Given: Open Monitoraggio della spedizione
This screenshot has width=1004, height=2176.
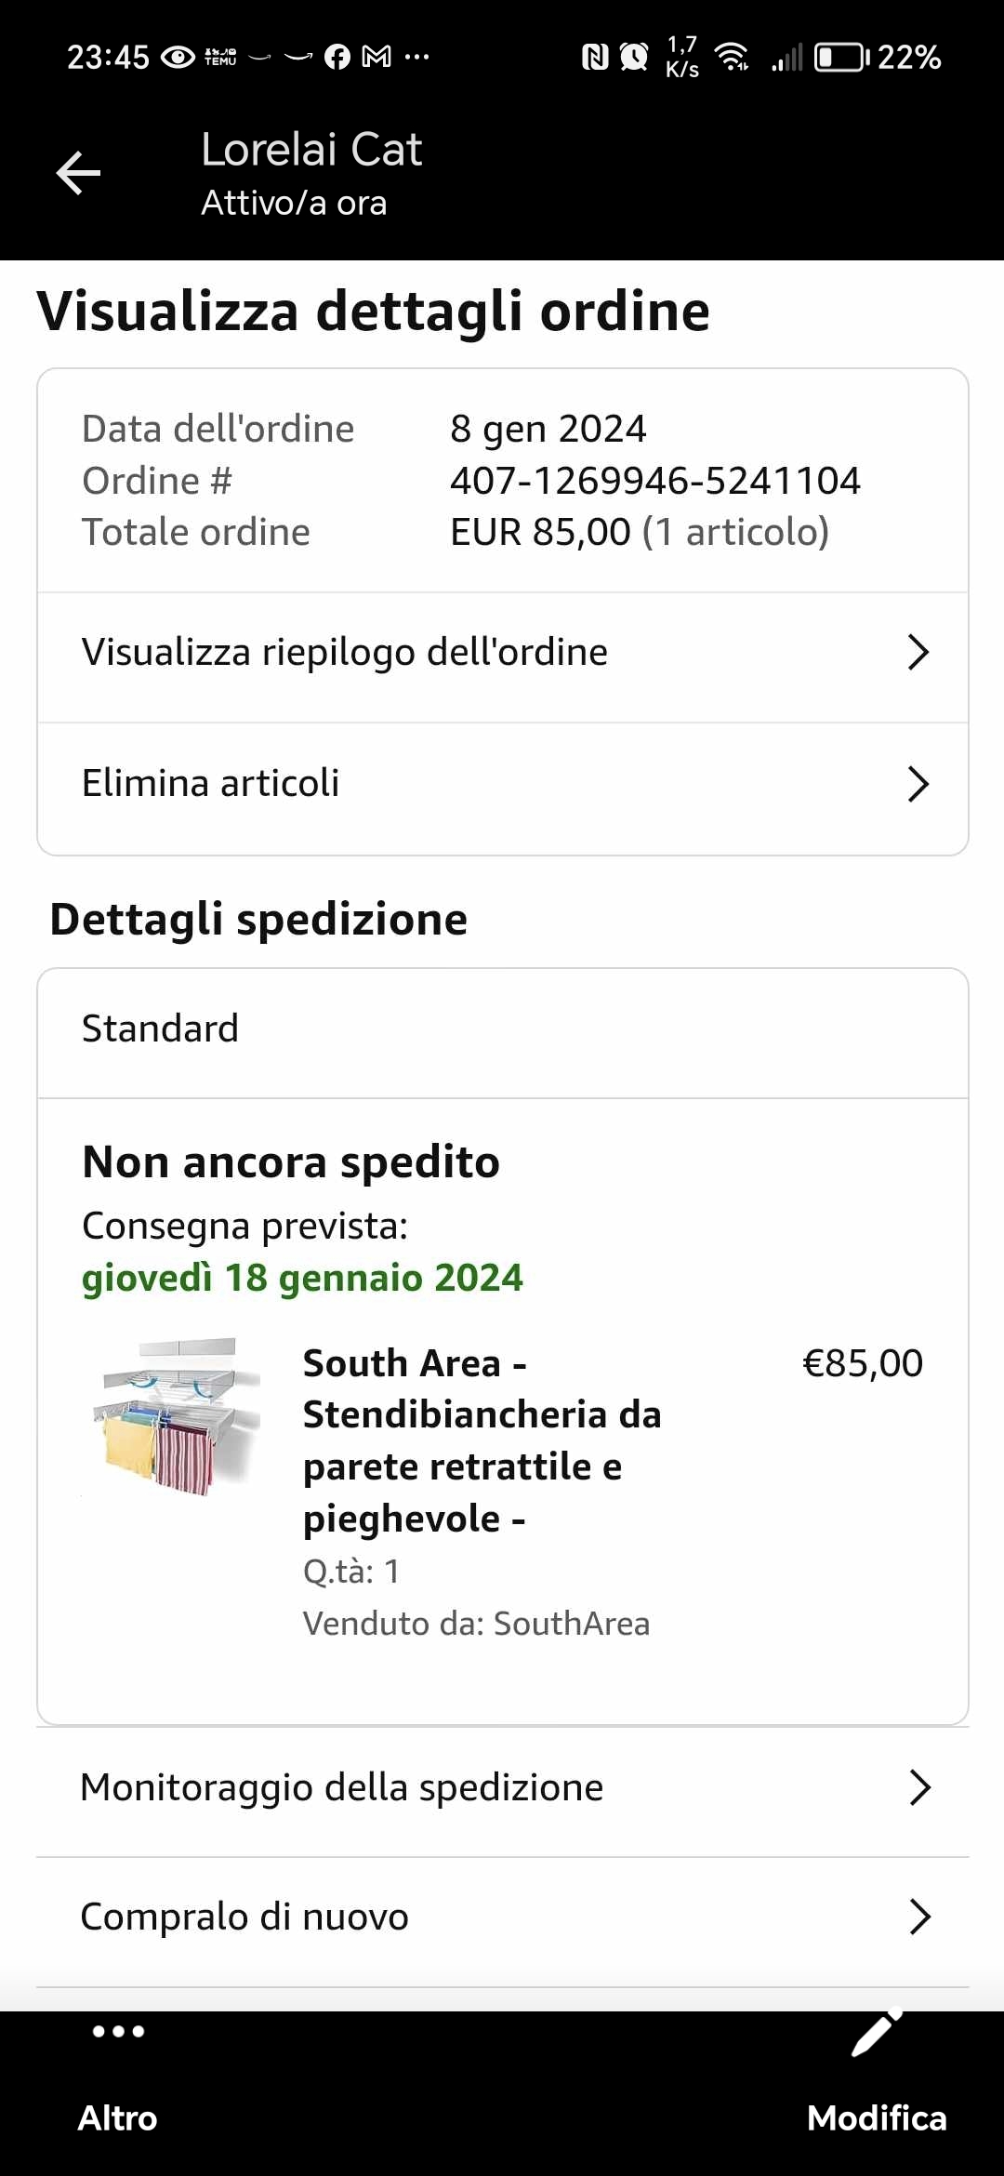Looking at the screenshot, I should click(x=342, y=1787).
